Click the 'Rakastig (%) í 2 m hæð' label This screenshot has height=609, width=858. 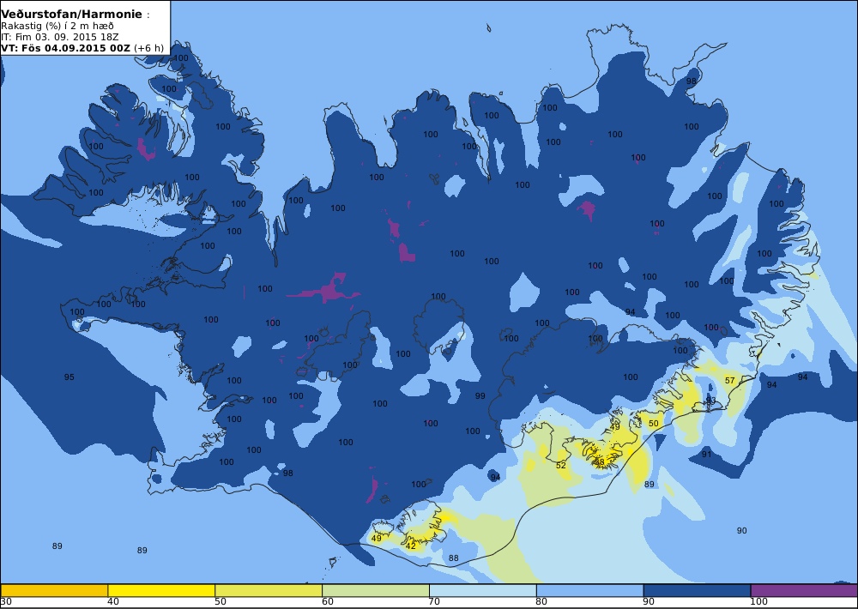(x=57, y=26)
